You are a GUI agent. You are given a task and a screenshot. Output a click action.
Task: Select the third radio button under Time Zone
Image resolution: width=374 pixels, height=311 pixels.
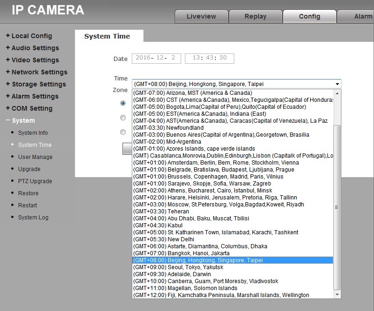tap(122, 132)
